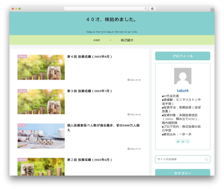
Task: Open the post about 個人投資家延べ人数が過去最多
Action: tap(103, 128)
